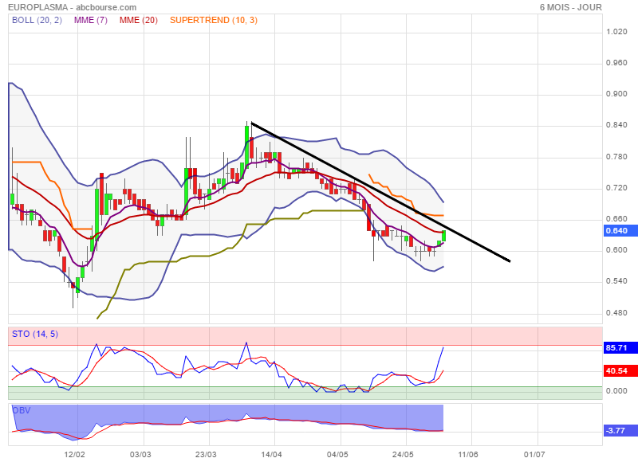Click the 0.780 price axis label
Image resolution: width=638 pixels, height=462 pixels.
[x=616, y=157]
